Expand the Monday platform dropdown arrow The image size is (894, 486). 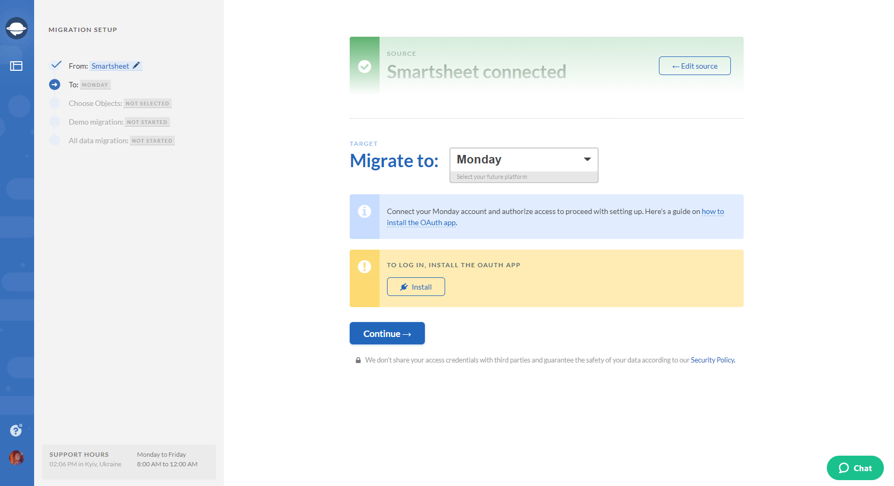587,159
